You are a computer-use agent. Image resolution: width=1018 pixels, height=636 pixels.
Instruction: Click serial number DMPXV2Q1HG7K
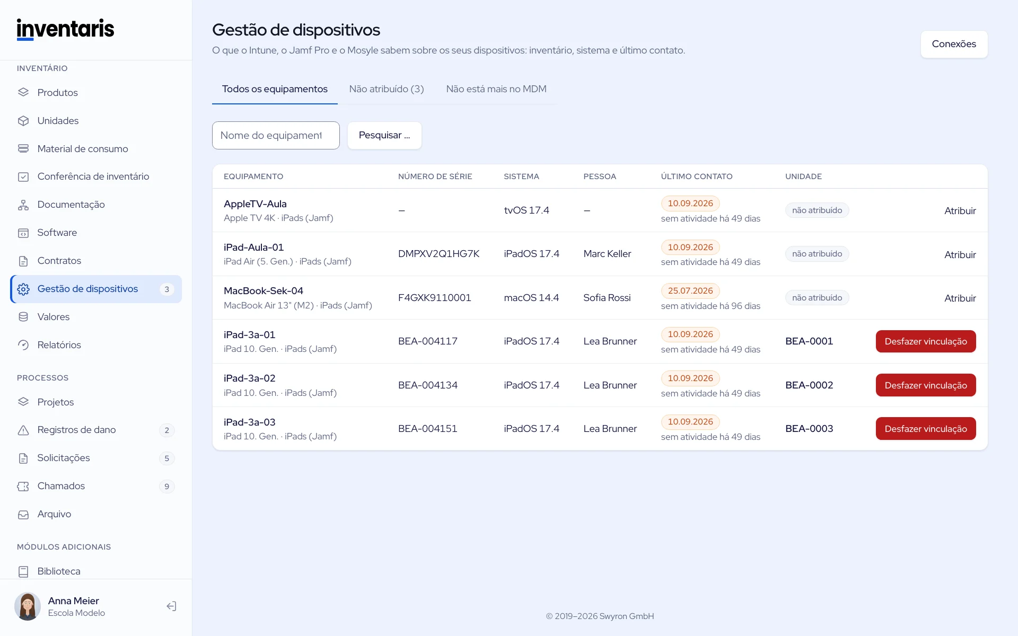coord(438,254)
